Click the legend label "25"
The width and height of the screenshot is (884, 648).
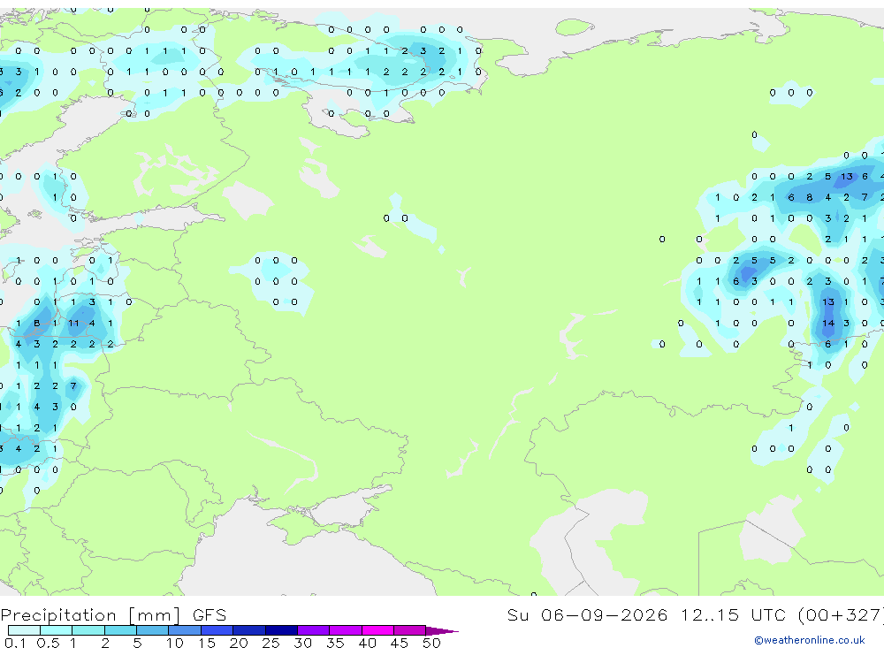click(271, 643)
